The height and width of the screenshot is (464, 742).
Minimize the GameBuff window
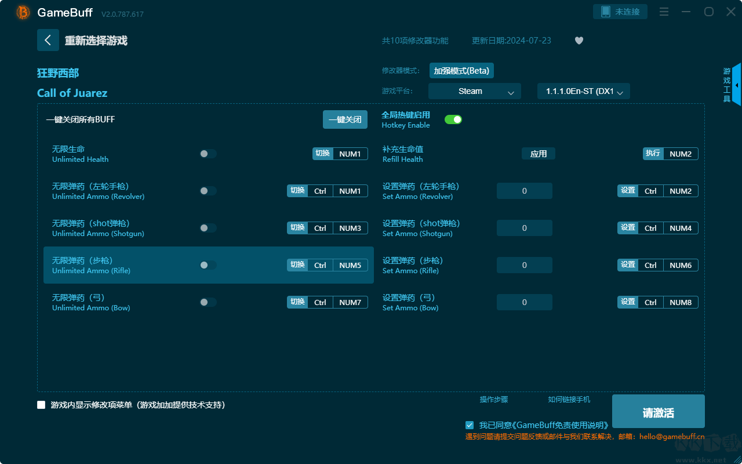pos(686,12)
